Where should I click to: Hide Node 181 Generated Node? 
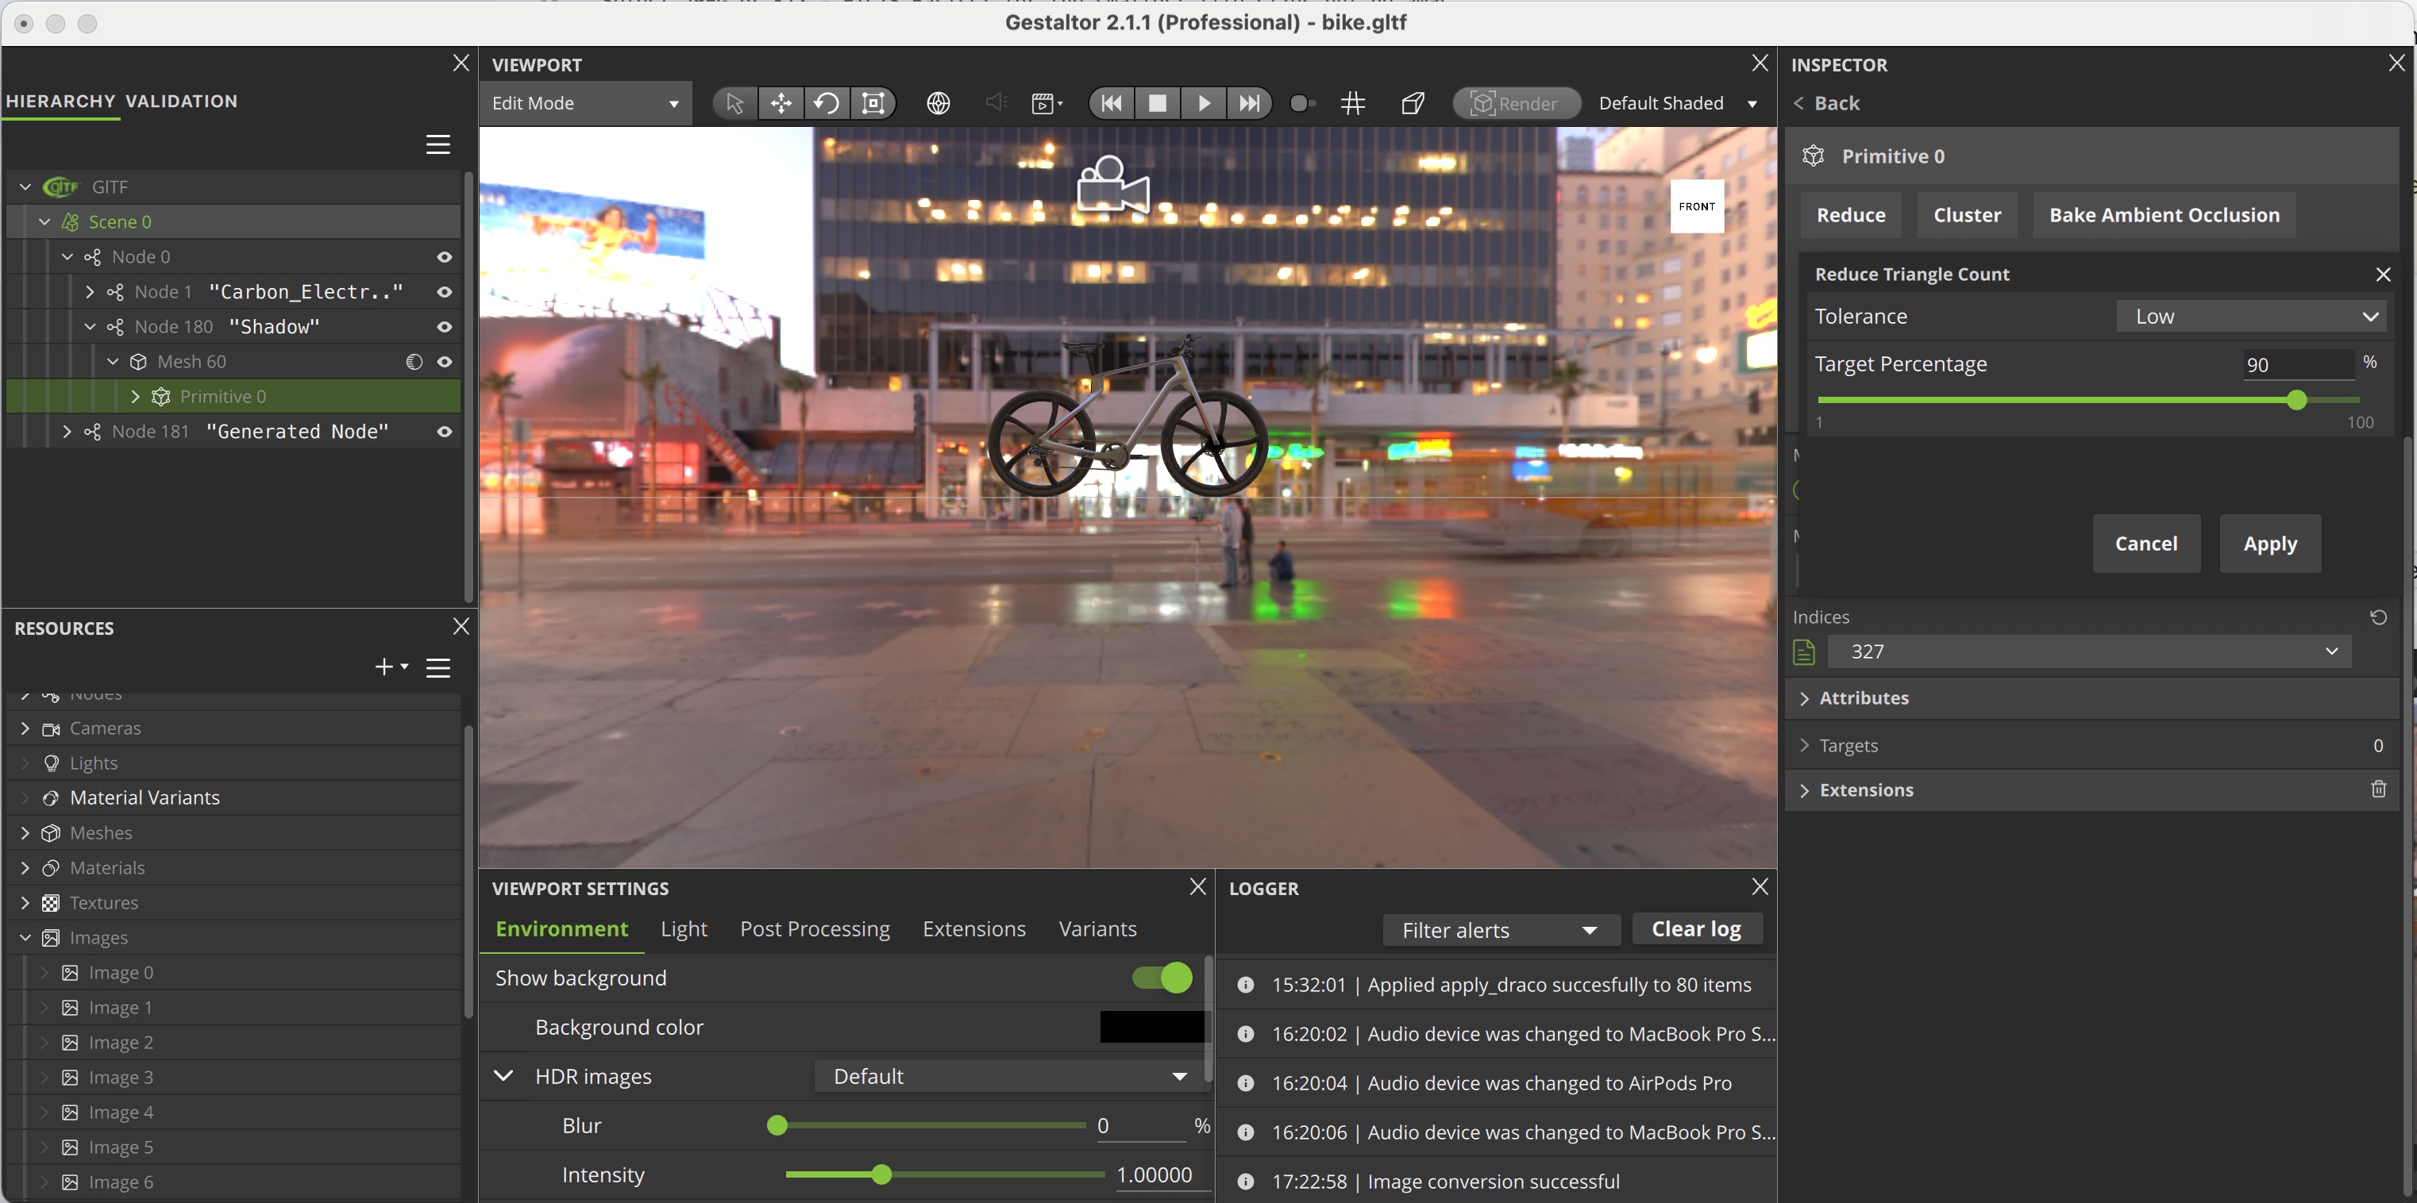click(445, 432)
